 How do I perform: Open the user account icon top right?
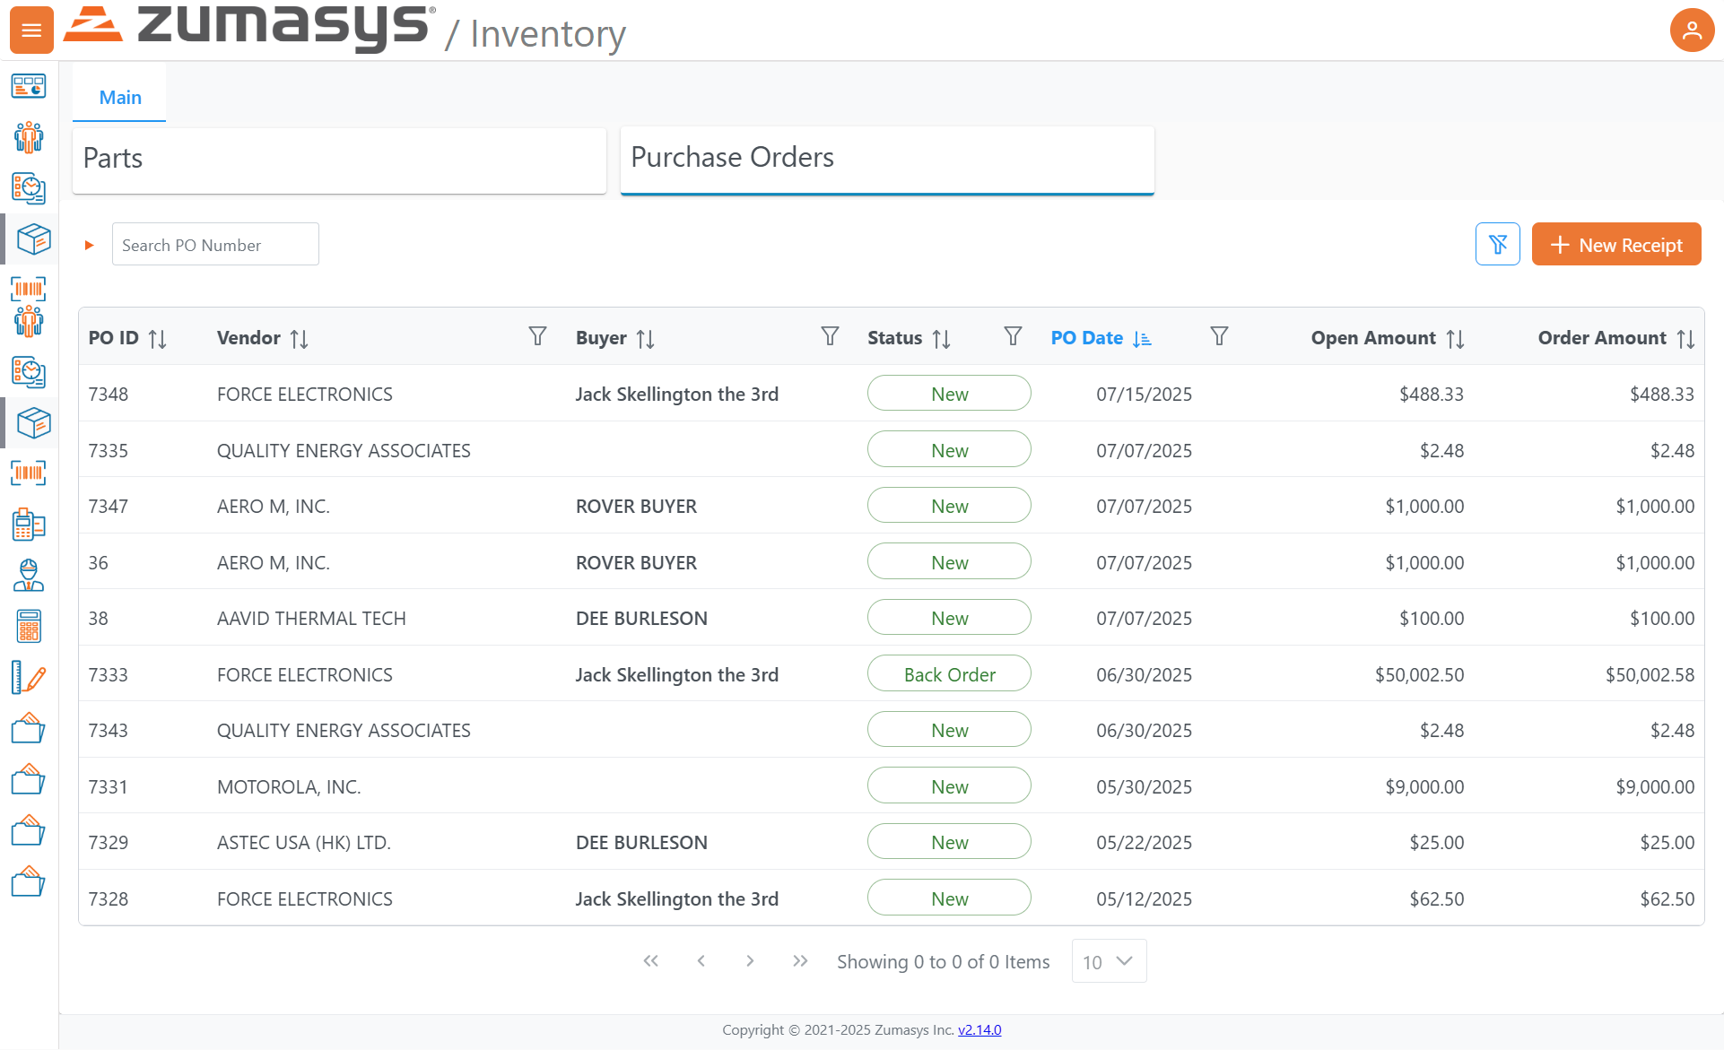point(1692,30)
